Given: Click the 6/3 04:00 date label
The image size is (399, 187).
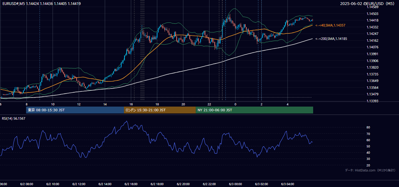Looking at the screenshot, I should point(288,184).
